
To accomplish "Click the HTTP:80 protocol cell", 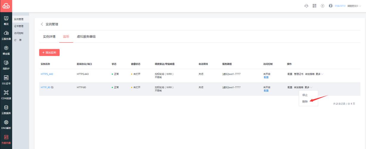I will point(81,87).
